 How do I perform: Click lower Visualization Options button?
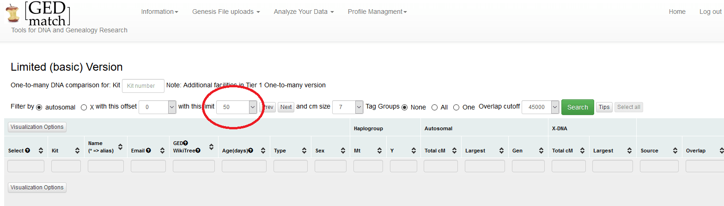click(x=37, y=188)
